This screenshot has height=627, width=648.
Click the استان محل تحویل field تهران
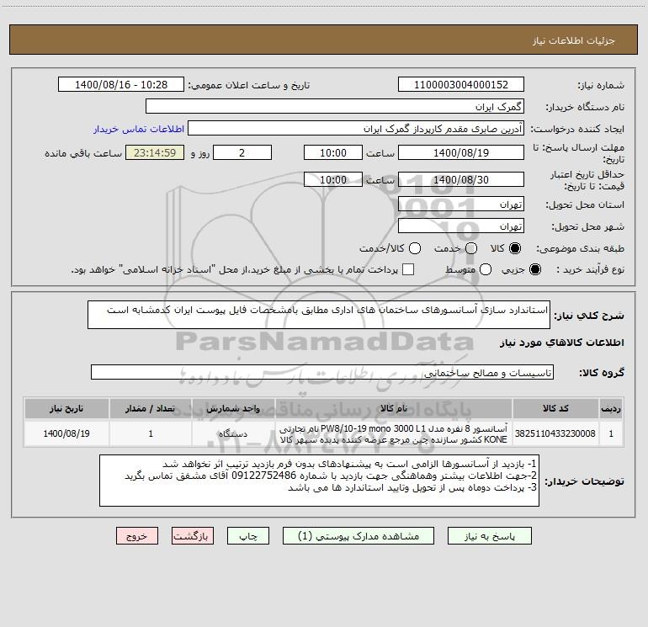pyautogui.click(x=461, y=204)
